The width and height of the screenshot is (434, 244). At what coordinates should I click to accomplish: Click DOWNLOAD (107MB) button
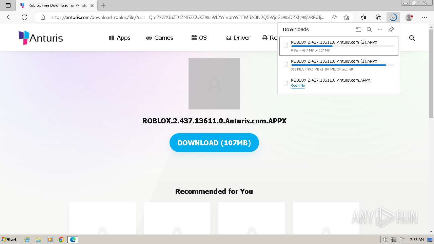coord(214,143)
